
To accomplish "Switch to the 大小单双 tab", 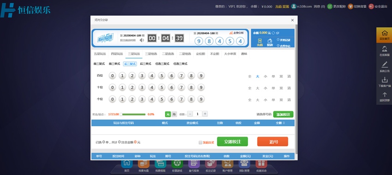I will coord(230,54).
